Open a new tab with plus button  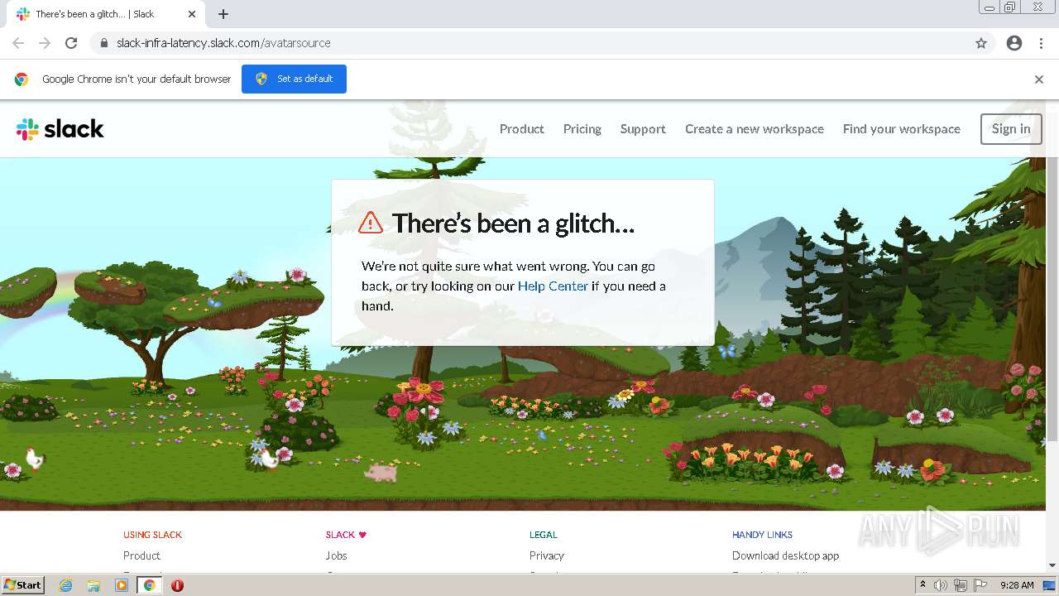tap(223, 14)
